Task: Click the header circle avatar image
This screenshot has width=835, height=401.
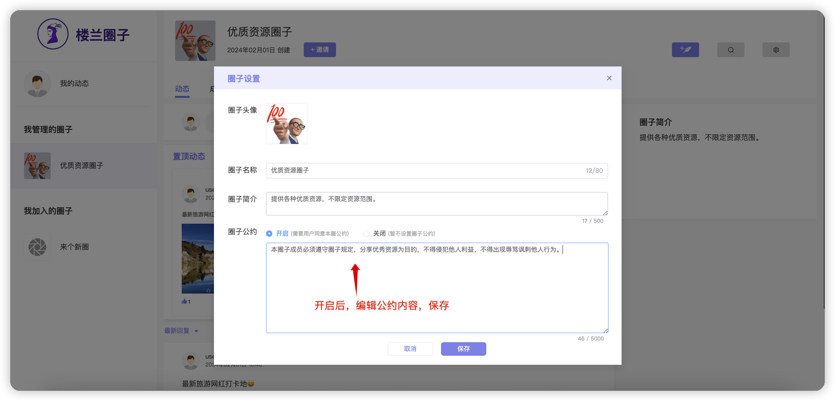Action: pyautogui.click(x=195, y=41)
